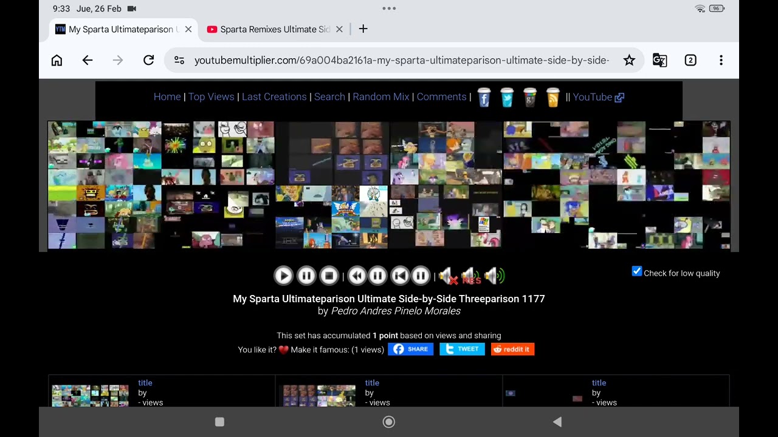
Task: Open the first video's title link in list
Action: [x=145, y=383]
